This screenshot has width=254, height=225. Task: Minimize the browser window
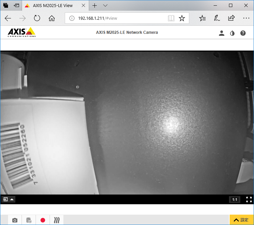pyautogui.click(x=215, y=5)
